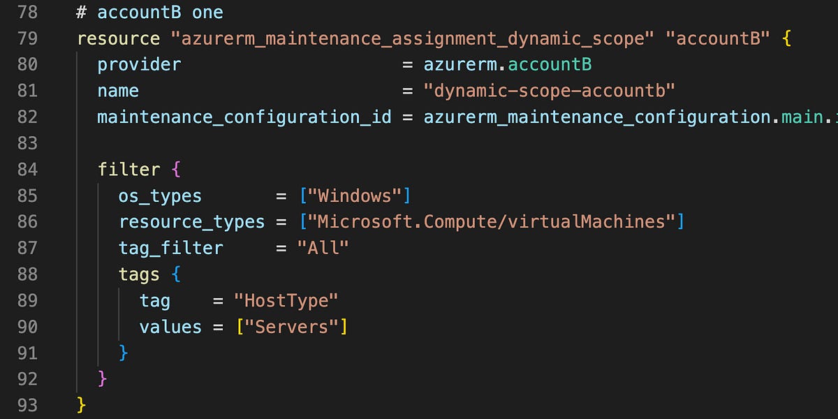Click line number 84 in the gutter
This screenshot has height=419, width=838.
[28, 169]
